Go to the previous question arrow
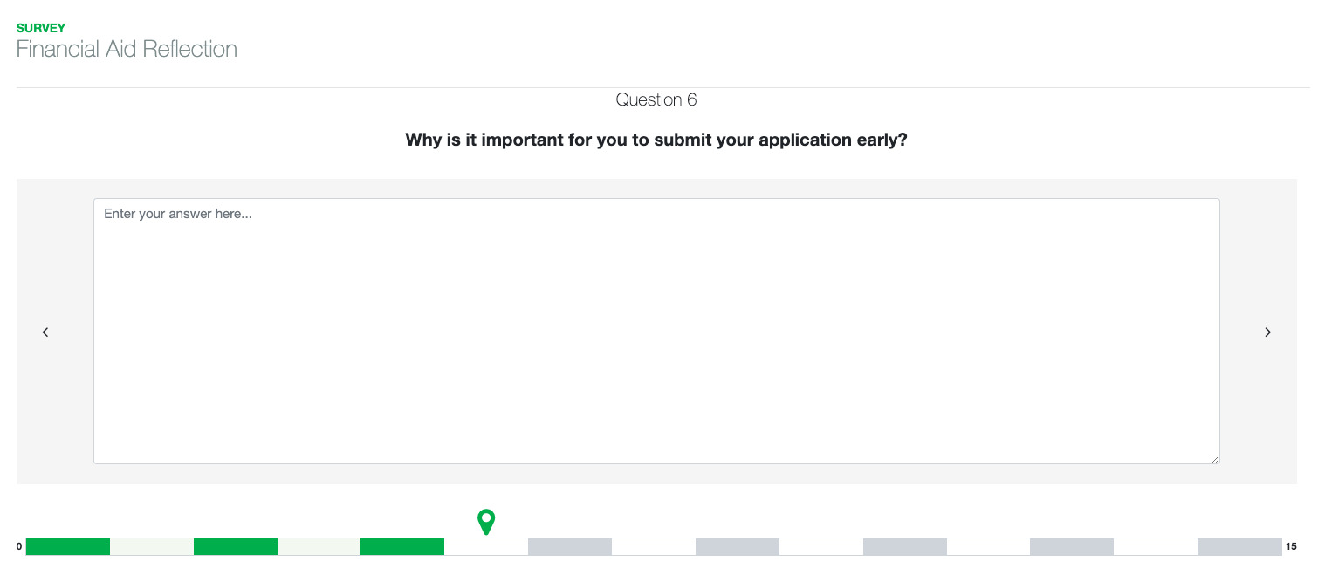The image size is (1318, 562). [45, 332]
